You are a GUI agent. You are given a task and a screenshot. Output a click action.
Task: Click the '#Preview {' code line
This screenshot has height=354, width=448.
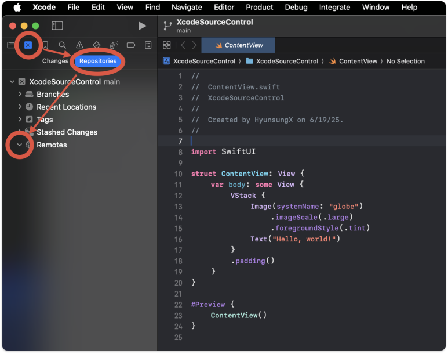pyautogui.click(x=213, y=304)
